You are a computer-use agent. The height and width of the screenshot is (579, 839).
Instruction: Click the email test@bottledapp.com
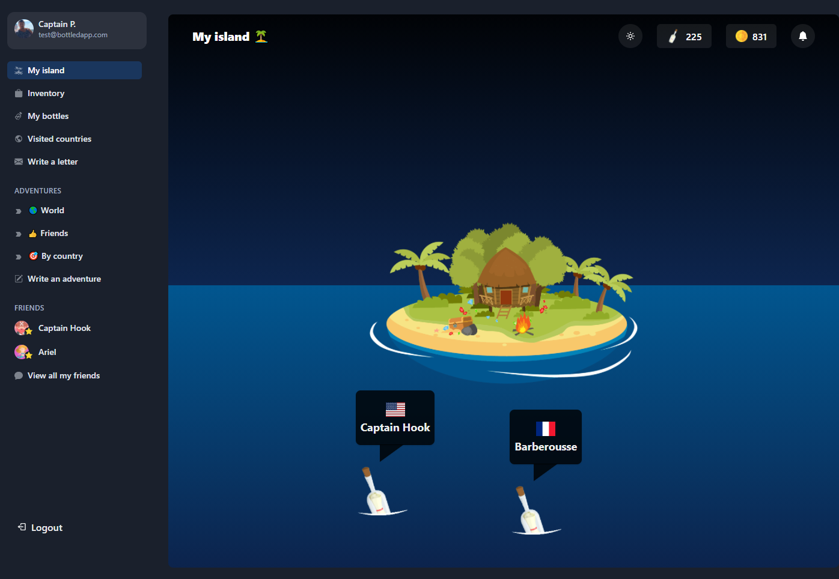73,35
